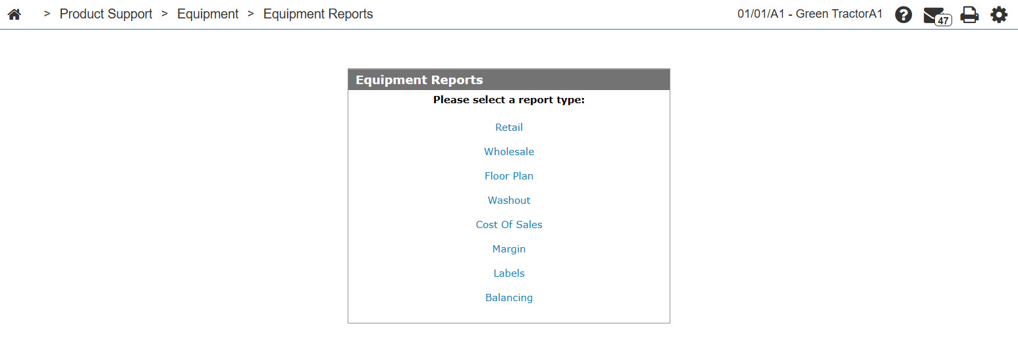1018x355 pixels.
Task: Go to the Home page icon
Action: [x=14, y=14]
